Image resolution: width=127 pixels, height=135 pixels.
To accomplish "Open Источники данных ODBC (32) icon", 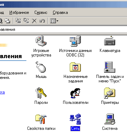I will pos(75,41).
